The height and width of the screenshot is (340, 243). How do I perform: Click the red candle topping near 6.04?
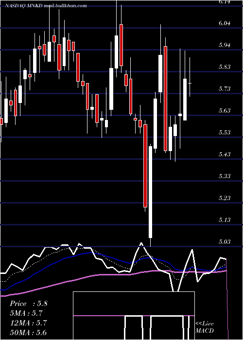121,45
